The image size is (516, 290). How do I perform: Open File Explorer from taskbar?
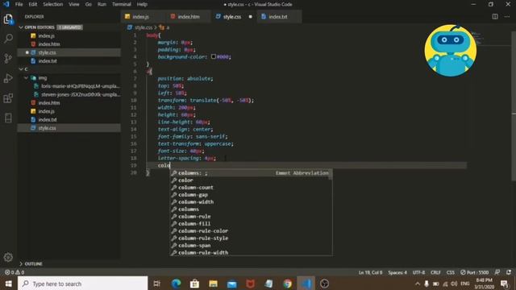point(213,284)
